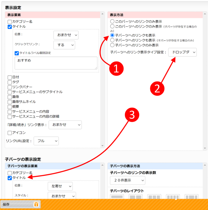208x210 pixels.
Task: Enable the カテゴリー名 checkbox under 表示要素
Action: point(10,22)
